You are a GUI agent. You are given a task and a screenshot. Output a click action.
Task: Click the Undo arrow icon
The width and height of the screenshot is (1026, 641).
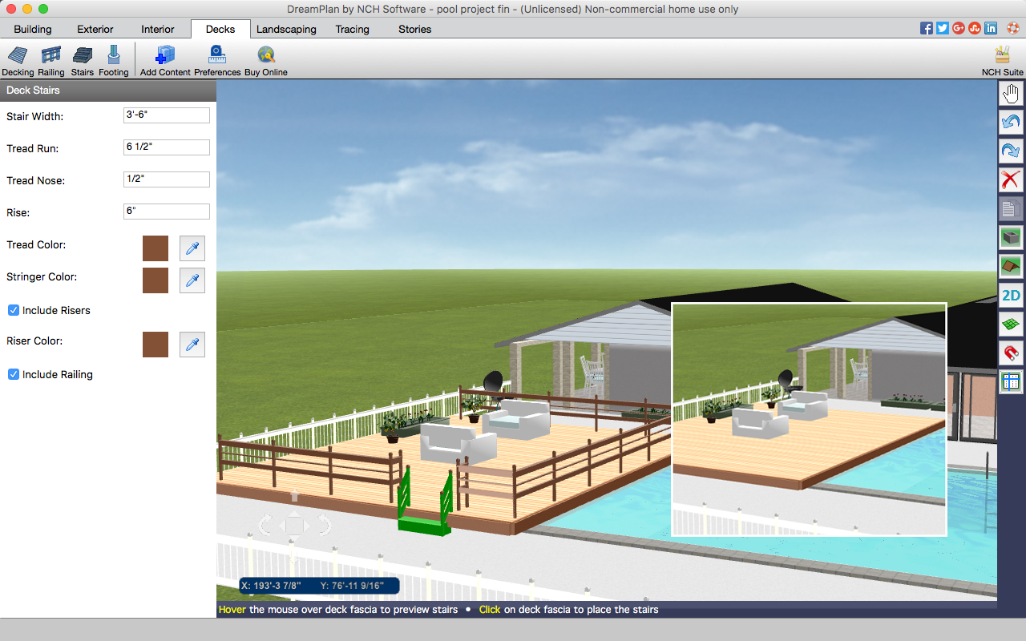[x=1011, y=123]
